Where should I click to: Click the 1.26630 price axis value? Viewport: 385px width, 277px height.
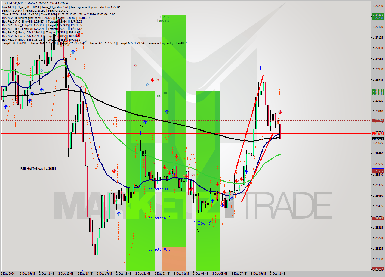click(377, 153)
